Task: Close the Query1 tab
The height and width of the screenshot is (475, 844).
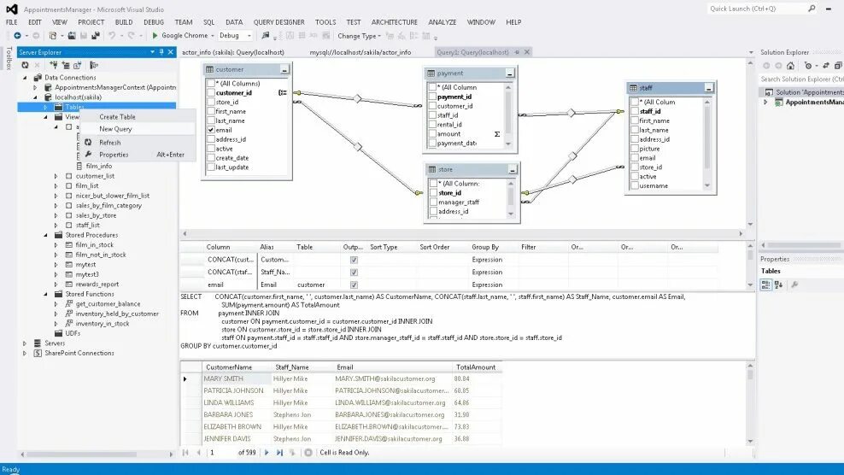Action: 527,52
